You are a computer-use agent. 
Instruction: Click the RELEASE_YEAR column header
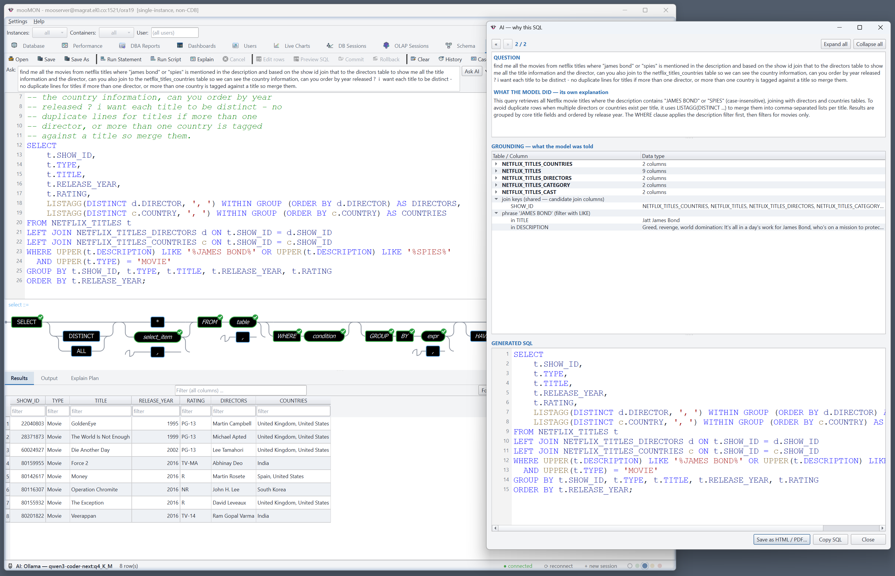click(156, 401)
